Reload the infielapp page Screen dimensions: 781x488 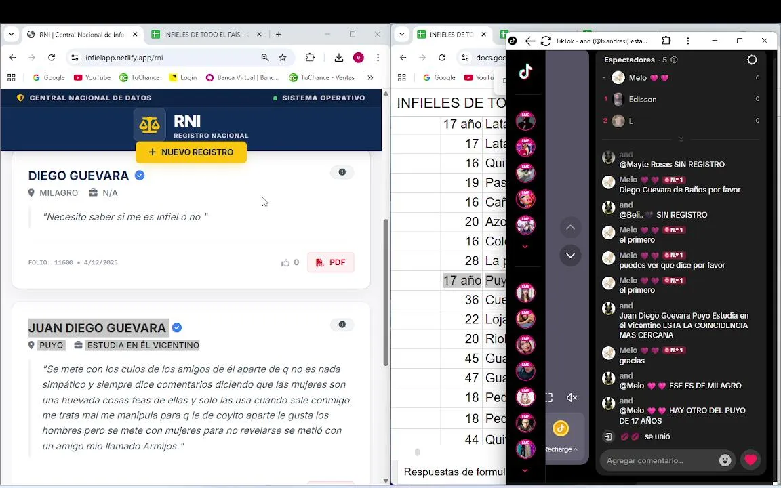[x=52, y=58]
